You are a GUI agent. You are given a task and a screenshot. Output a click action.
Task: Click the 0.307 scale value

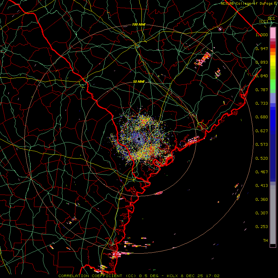pyautogui.click(x=262, y=213)
